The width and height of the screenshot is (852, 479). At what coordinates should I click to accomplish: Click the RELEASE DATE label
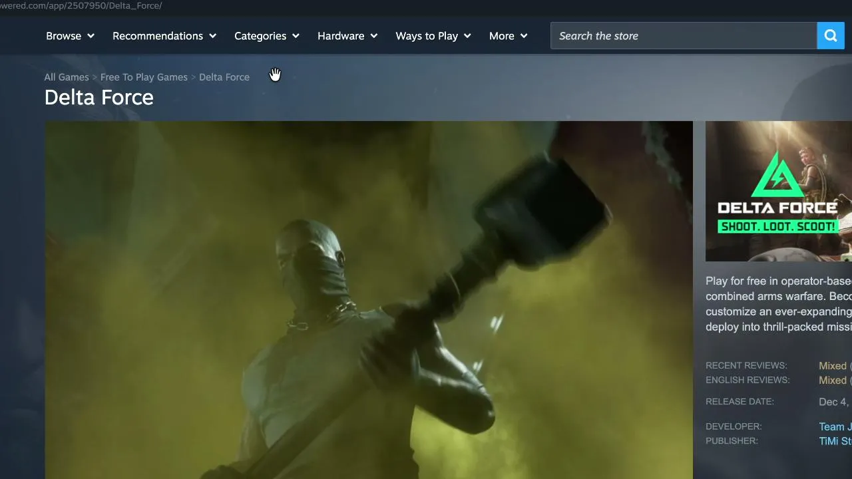pyautogui.click(x=740, y=402)
